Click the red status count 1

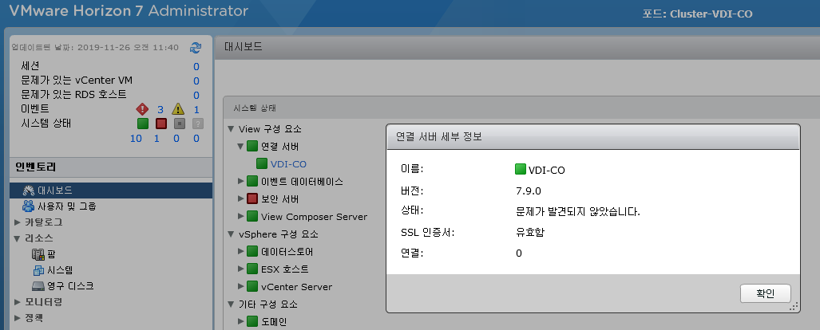click(156, 139)
